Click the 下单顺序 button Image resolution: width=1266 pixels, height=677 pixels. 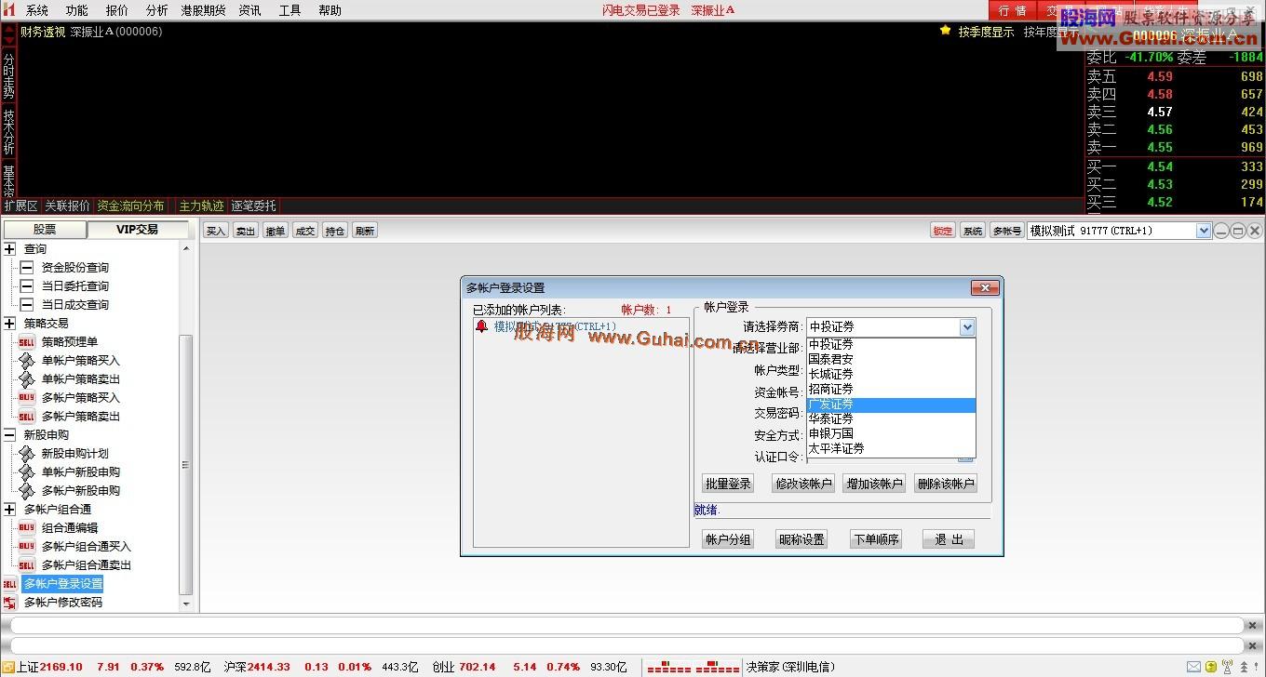pos(876,539)
